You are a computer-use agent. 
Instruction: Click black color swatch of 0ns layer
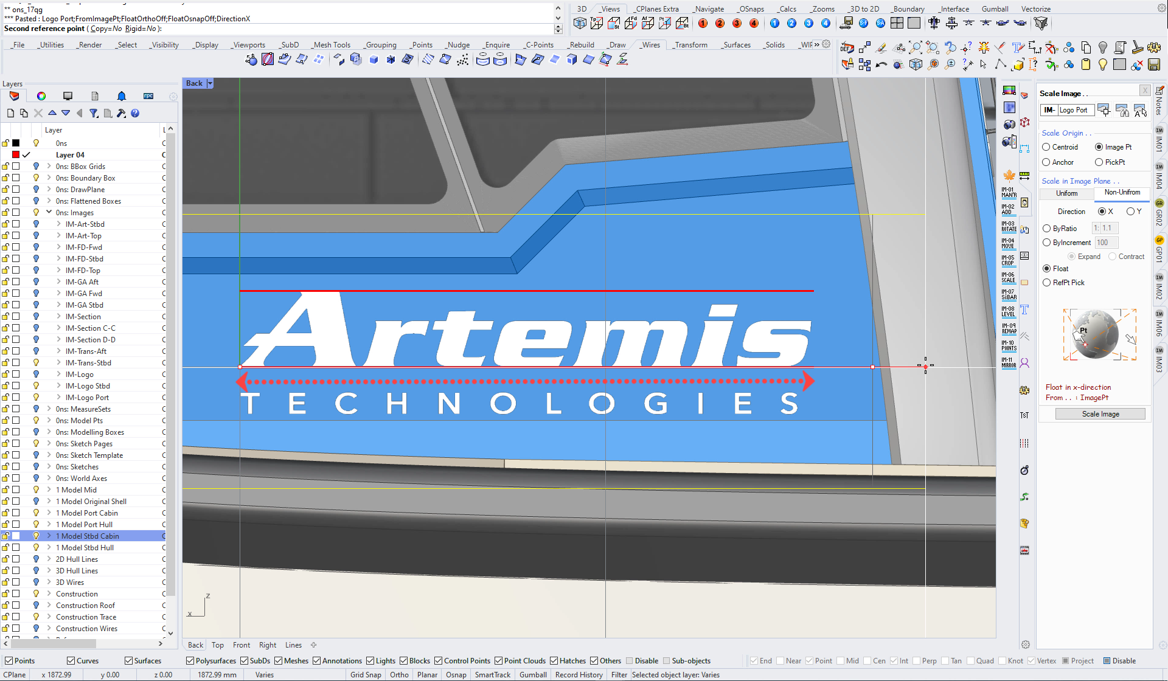[16, 143]
